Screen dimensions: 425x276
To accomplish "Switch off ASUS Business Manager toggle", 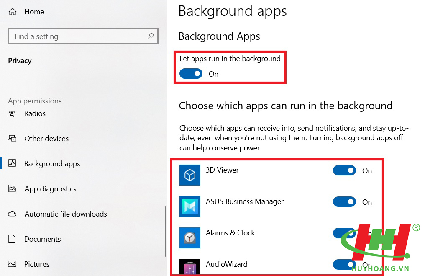I will pos(344,202).
